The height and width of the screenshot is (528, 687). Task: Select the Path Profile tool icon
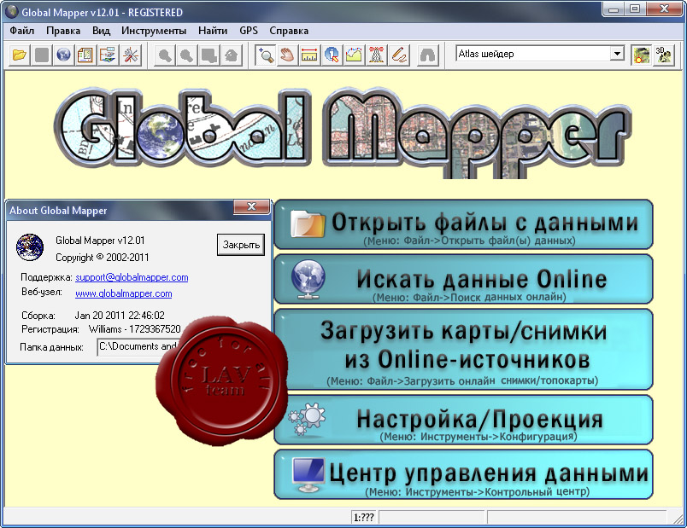coord(354,55)
